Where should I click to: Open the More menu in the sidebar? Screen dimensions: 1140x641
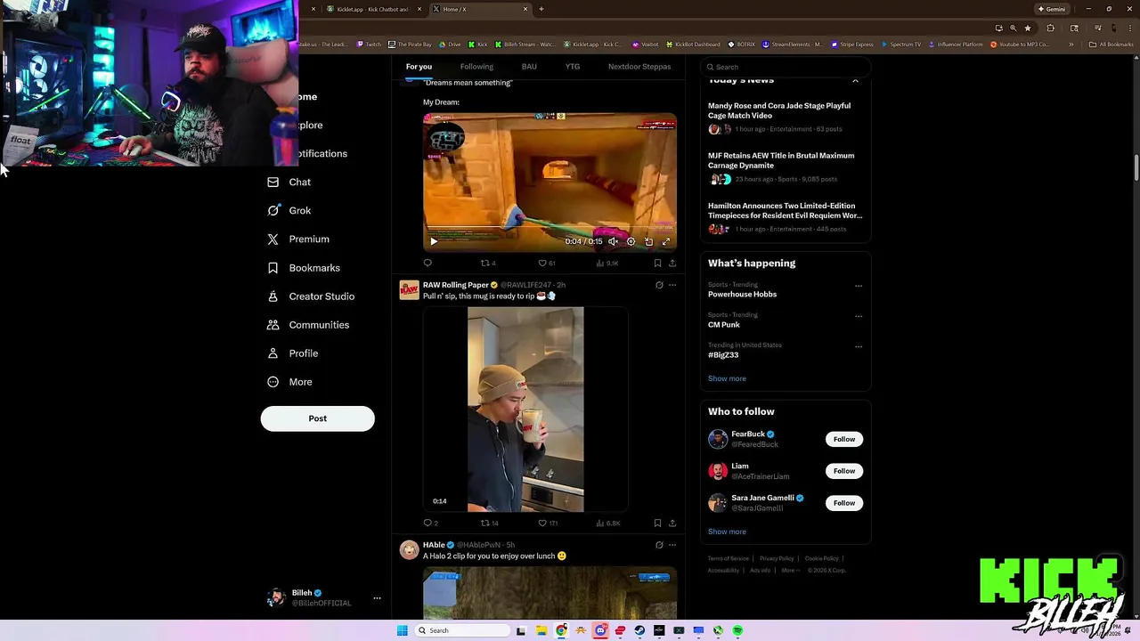[289, 381]
